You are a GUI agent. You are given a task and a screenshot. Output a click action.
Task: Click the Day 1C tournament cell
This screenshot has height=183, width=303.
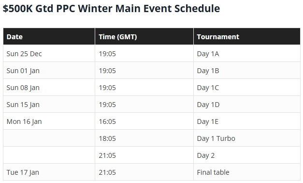pos(247,87)
